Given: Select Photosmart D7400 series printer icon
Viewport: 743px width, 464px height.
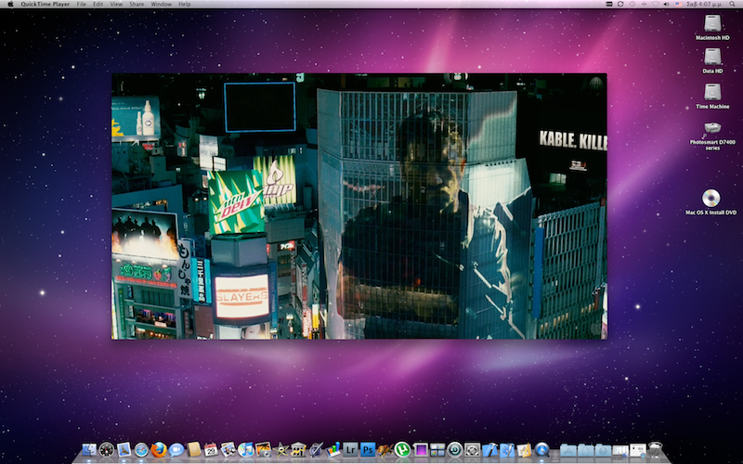Looking at the screenshot, I should tap(712, 135).
